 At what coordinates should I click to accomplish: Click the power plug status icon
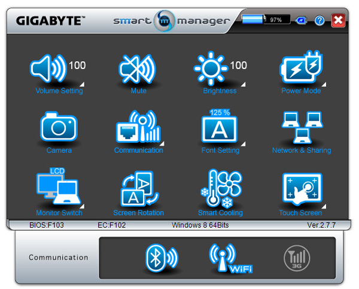point(302,20)
